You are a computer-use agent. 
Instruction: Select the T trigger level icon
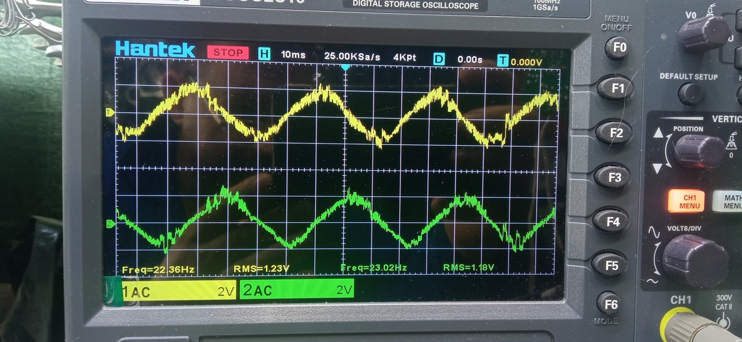tap(503, 61)
